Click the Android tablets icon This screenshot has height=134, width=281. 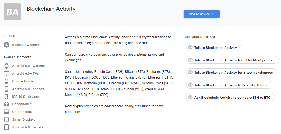(6, 127)
